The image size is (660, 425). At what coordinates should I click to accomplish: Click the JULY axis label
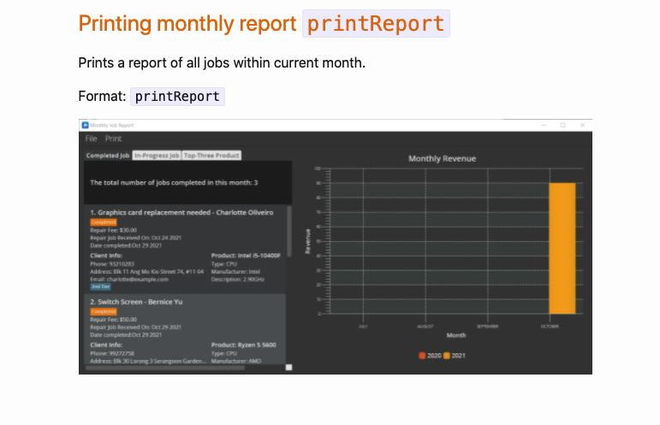(x=363, y=326)
